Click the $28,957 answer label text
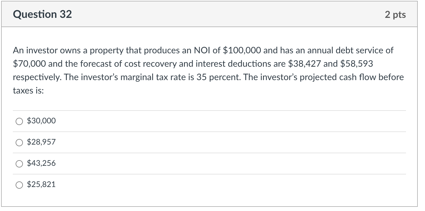 (x=41, y=142)
